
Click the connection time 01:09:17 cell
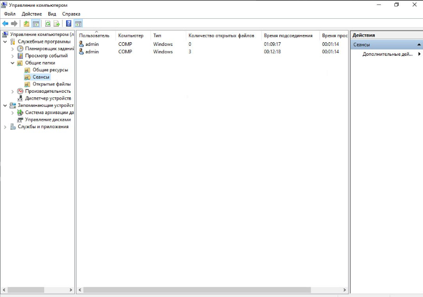[x=272, y=44]
